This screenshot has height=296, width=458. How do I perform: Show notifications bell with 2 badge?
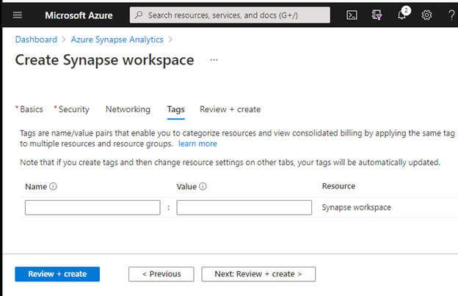pos(403,14)
